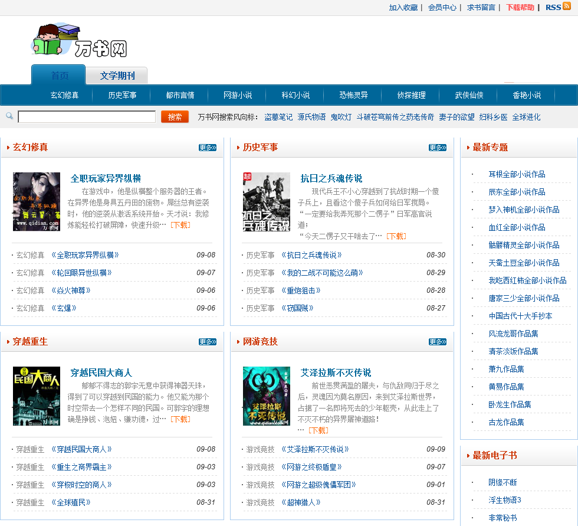Open 非常秘书 ebook link
This screenshot has width=578, height=526.
[x=503, y=518]
